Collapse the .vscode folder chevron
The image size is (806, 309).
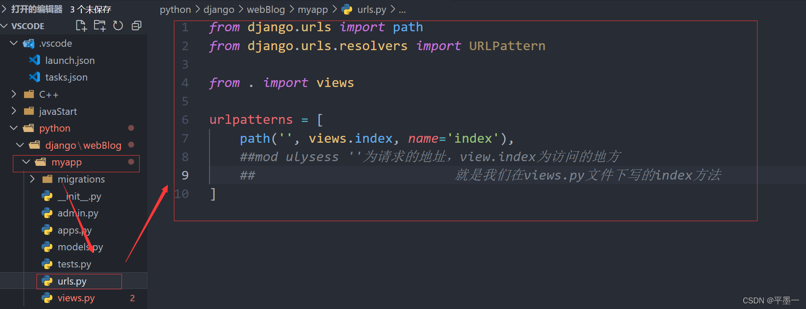point(14,43)
